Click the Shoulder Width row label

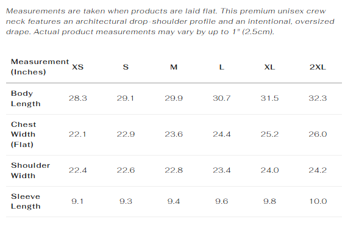tap(30, 171)
